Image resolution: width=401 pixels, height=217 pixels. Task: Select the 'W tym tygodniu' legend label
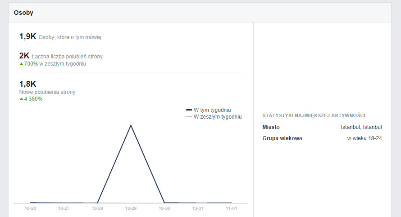tap(212, 110)
